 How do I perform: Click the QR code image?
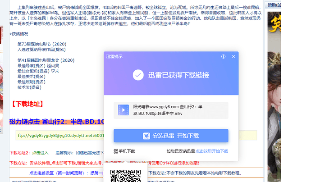click(125, 176)
